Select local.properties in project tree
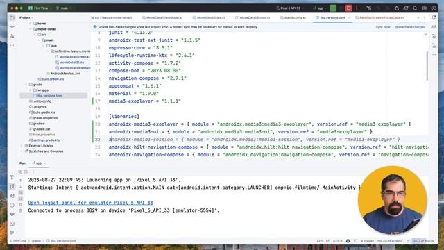The height and width of the screenshot is (250, 444). pos(42,135)
